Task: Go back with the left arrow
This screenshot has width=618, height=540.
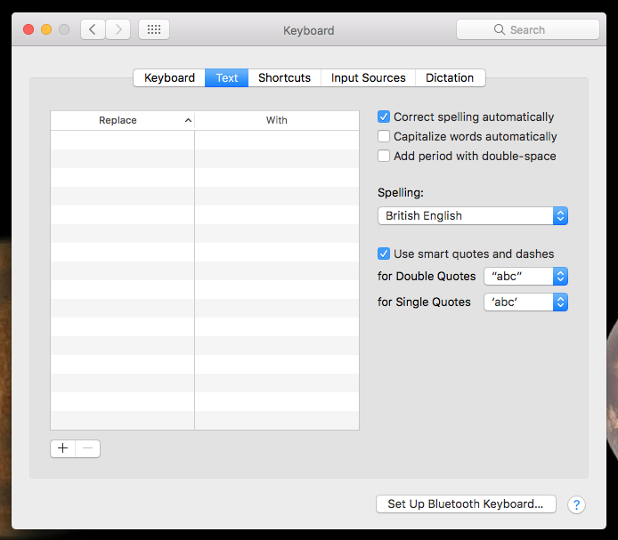Action: pyautogui.click(x=93, y=29)
